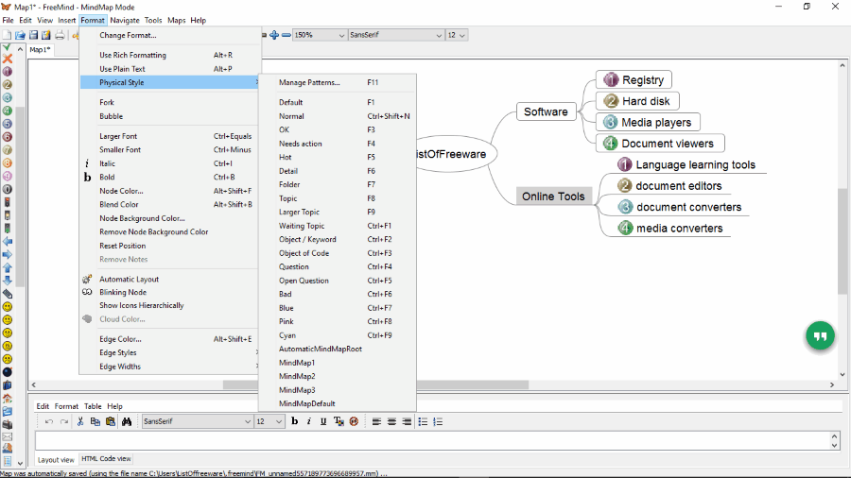Add the priority 5 icon from sidebar

[8, 124]
